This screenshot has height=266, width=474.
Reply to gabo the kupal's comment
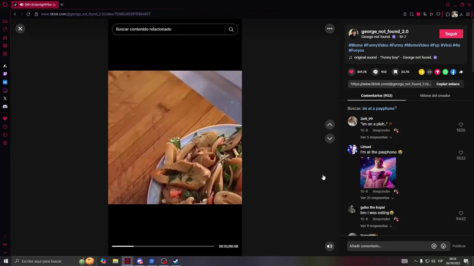pos(381,219)
